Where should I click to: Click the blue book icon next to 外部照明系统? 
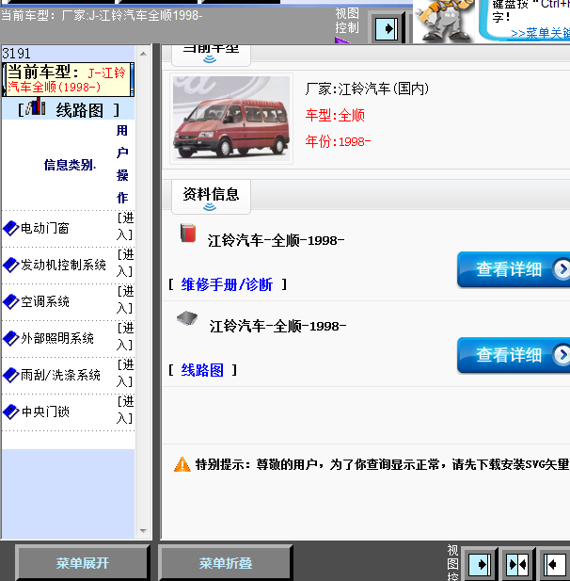pyautogui.click(x=10, y=338)
